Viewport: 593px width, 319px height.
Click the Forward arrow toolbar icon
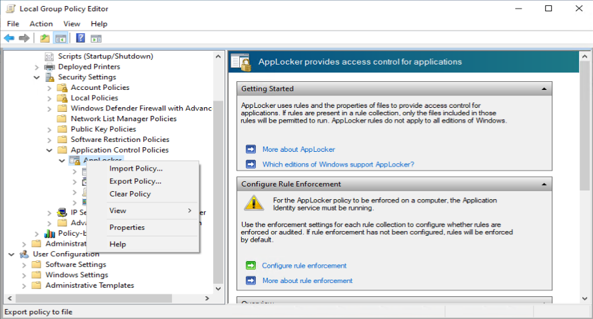[x=24, y=38]
